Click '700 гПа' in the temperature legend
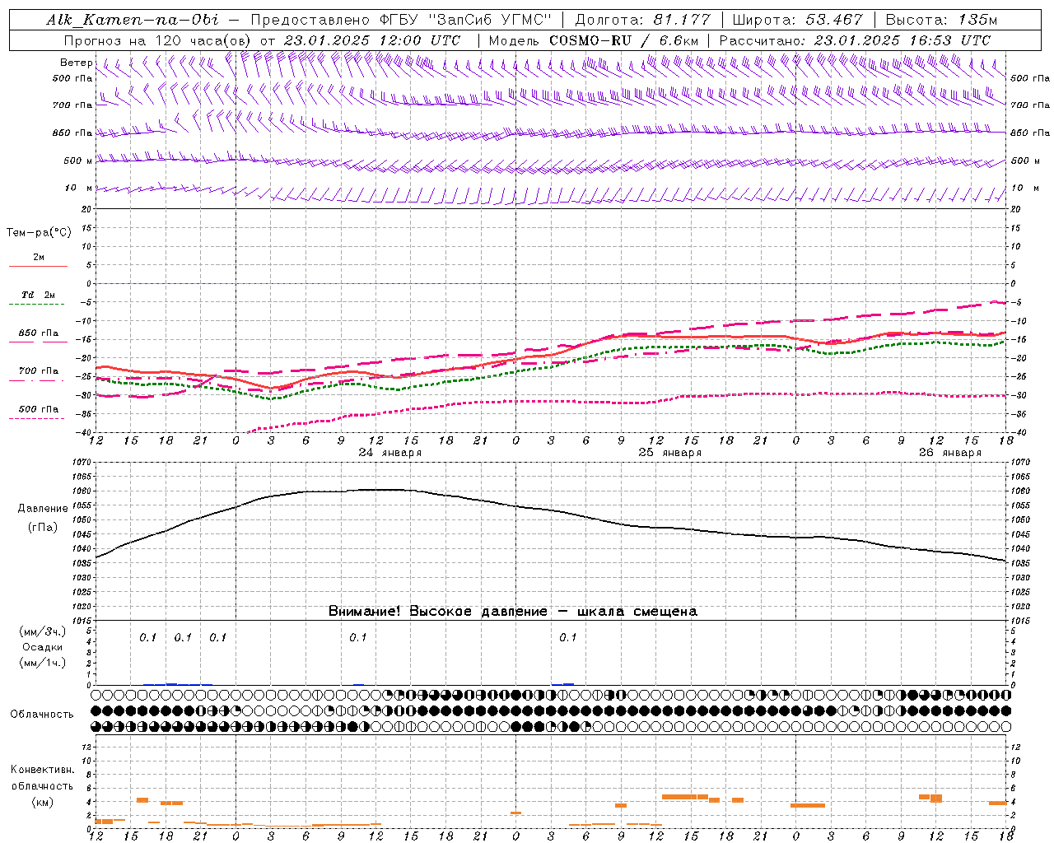The height and width of the screenshot is (843, 1054). [39, 371]
